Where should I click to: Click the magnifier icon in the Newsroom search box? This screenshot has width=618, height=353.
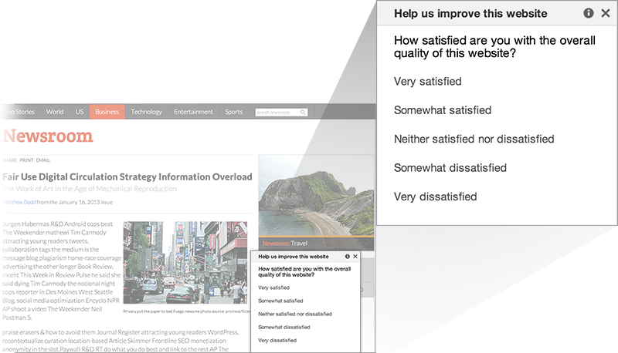[x=303, y=113]
